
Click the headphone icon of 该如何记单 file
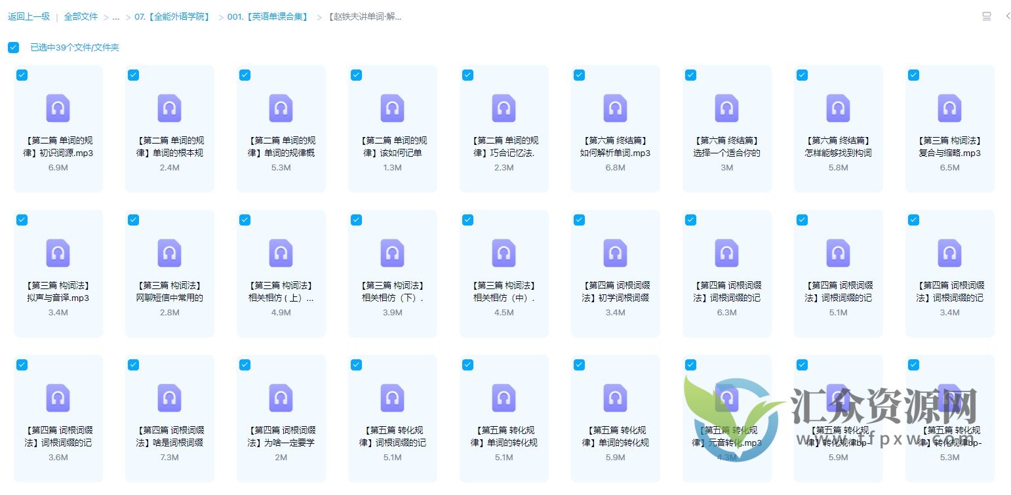click(392, 108)
